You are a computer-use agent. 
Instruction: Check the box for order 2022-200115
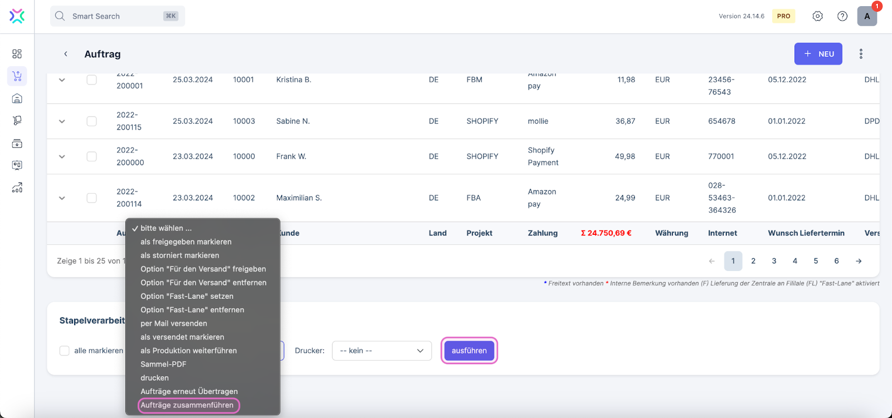(92, 121)
